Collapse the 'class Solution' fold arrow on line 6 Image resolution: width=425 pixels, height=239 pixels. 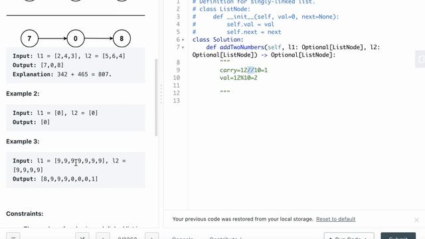183,40
